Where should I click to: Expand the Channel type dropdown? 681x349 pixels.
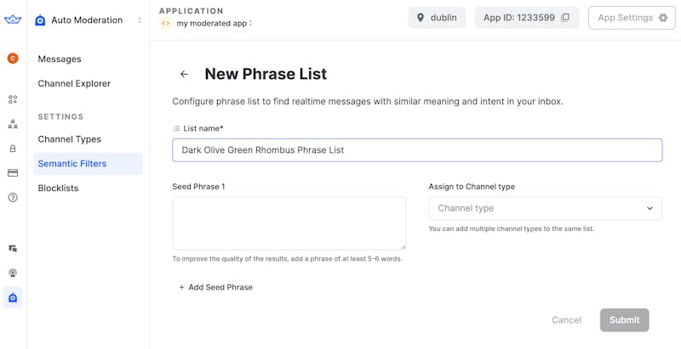pos(545,208)
